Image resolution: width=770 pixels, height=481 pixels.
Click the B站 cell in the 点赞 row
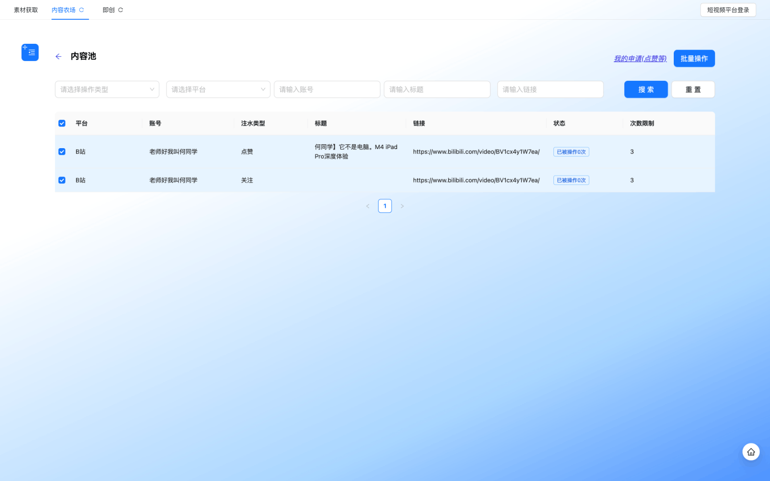(x=80, y=152)
